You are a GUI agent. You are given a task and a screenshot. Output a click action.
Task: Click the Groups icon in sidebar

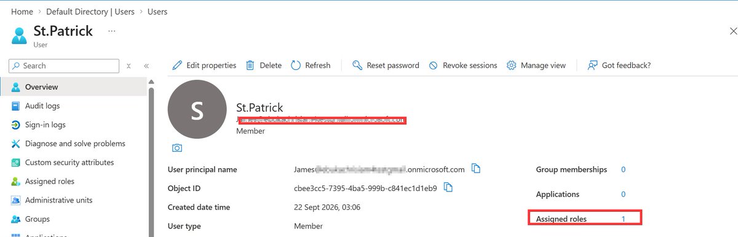[x=15, y=219]
